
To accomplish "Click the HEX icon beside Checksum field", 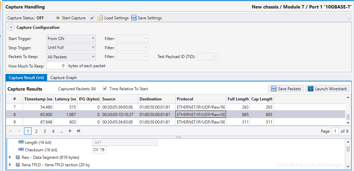I will coord(21,150).
